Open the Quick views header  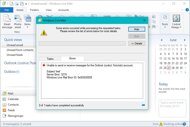[x=13, y=40]
